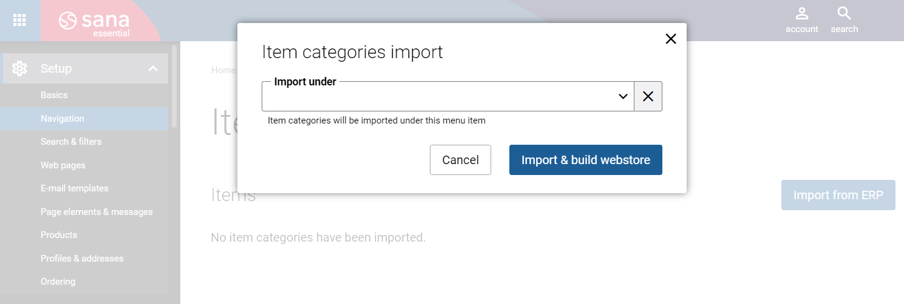Open the apps grid launcher icon
Screen dimensions: 904x304
pos(19,20)
